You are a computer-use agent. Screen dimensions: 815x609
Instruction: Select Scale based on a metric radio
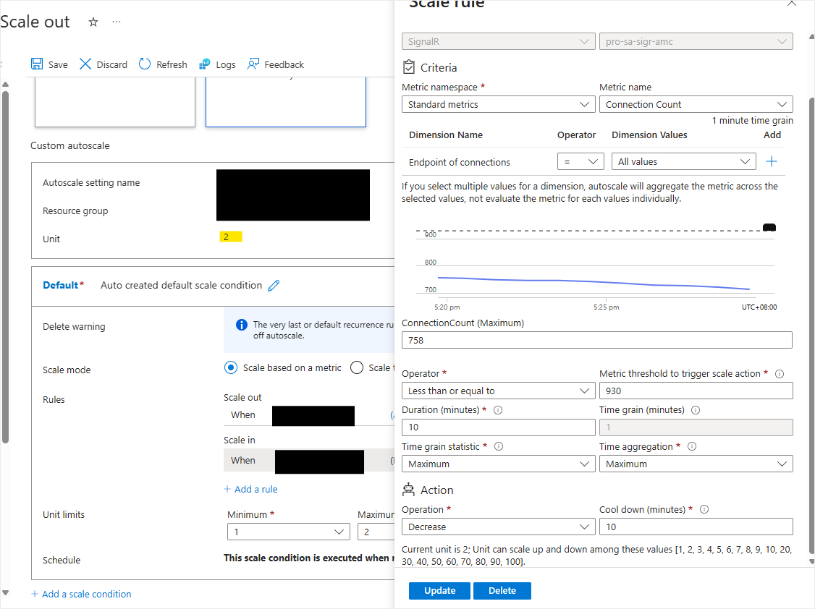click(231, 367)
